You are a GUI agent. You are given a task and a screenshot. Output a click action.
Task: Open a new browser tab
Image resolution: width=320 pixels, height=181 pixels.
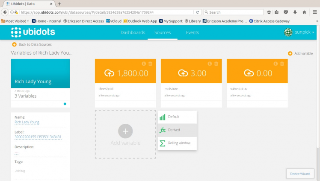point(59,4)
